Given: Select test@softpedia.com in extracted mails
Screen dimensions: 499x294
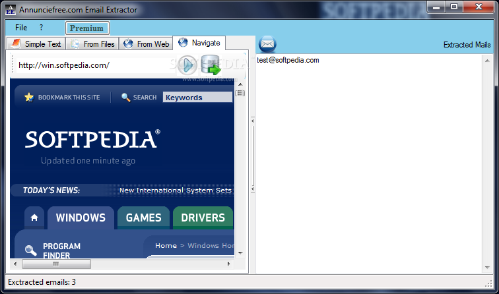Looking at the screenshot, I should (x=288, y=60).
